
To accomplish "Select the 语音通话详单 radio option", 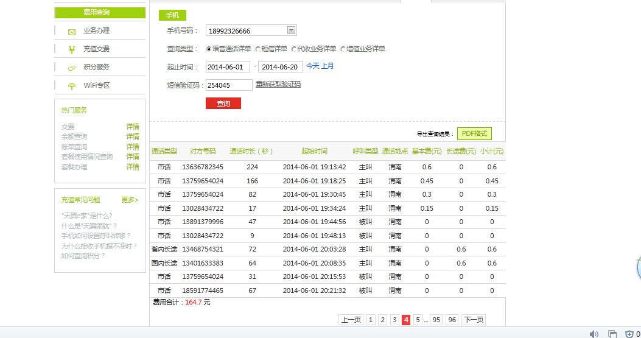I will coord(209,49).
